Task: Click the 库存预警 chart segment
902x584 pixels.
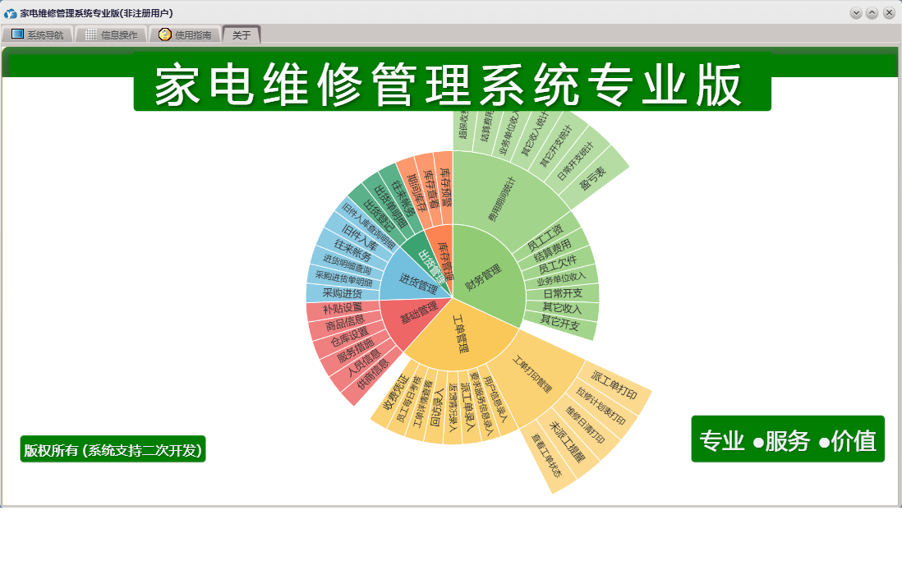Action: click(x=445, y=186)
